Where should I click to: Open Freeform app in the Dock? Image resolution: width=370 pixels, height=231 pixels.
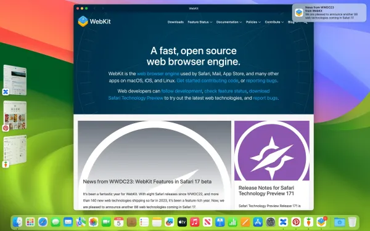(x=170, y=222)
